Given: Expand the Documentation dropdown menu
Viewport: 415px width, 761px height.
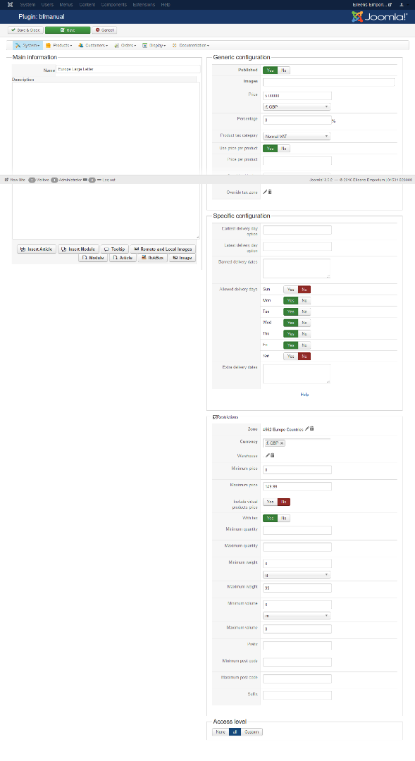Looking at the screenshot, I should tap(191, 45).
